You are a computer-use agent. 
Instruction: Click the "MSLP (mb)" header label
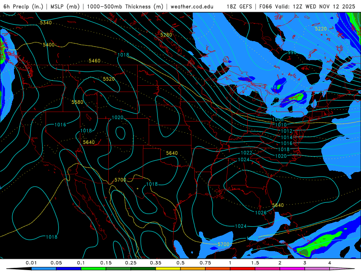click(65, 6)
